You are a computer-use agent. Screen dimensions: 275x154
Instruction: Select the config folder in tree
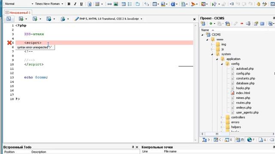(235, 64)
